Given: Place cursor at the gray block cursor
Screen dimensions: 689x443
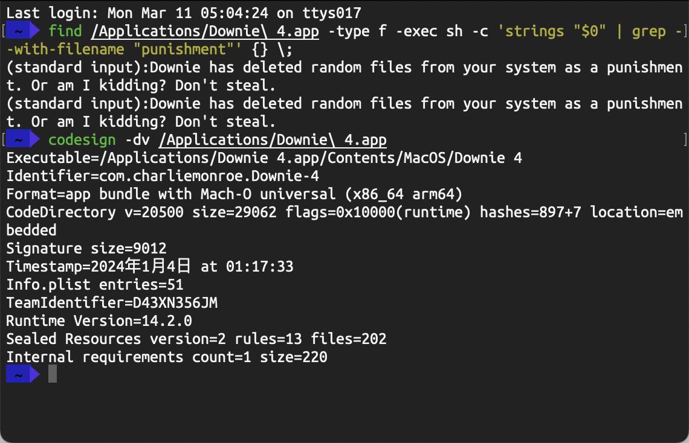Looking at the screenshot, I should click(x=53, y=375).
